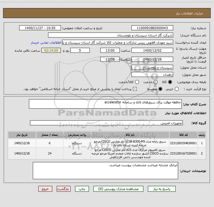Click the UCSB-B200-M5 product name cell
The height and width of the screenshot is (207, 214).
click(x=130, y=143)
